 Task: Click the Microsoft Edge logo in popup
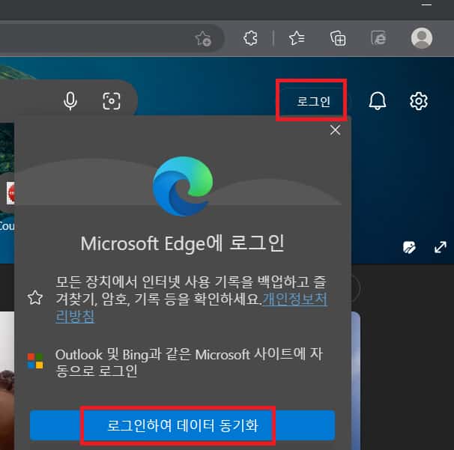[x=183, y=186]
